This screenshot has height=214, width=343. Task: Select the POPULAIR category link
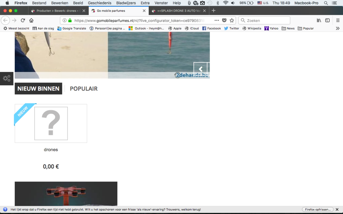(83, 88)
